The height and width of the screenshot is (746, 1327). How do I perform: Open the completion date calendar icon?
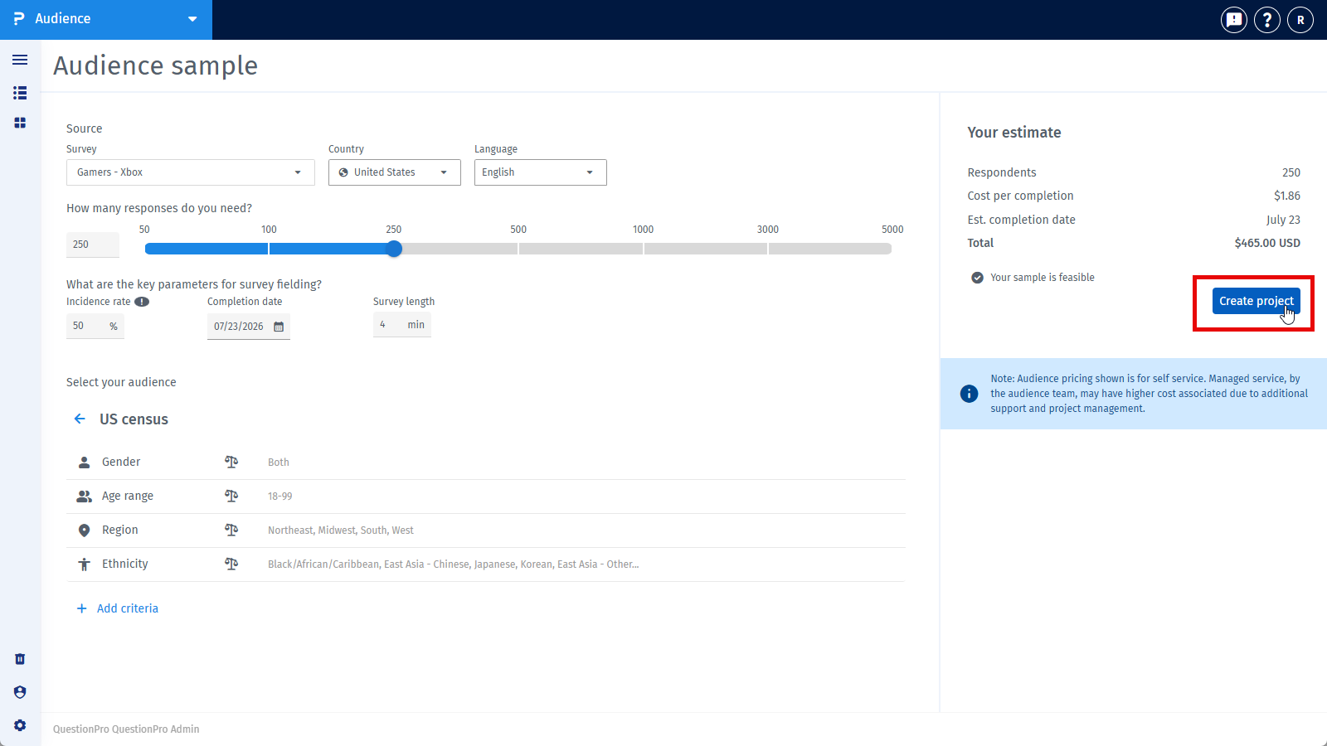279,327
